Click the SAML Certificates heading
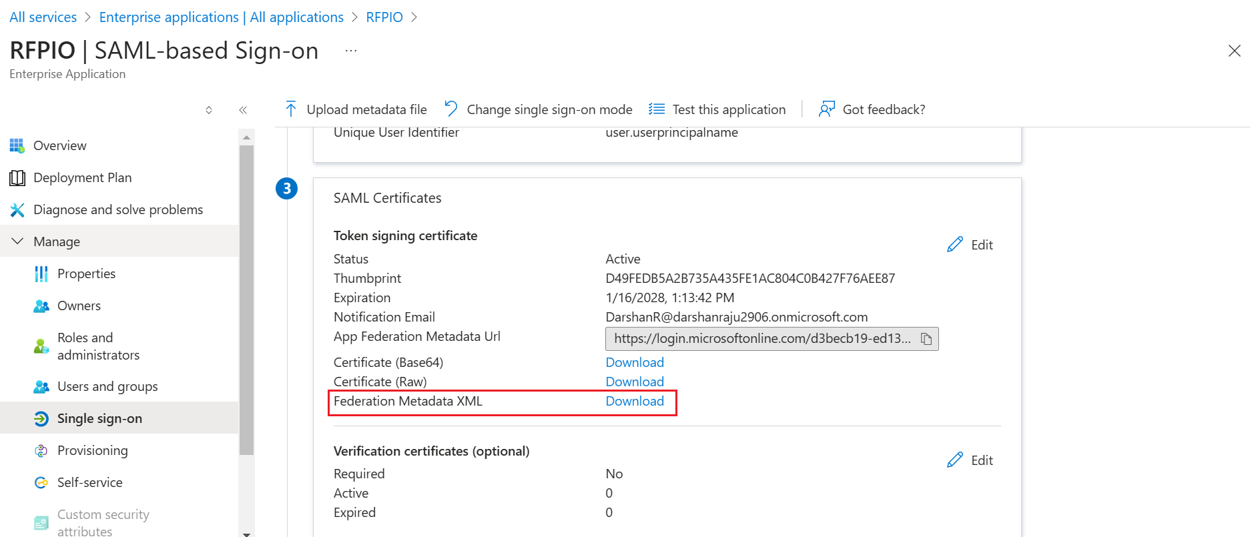The image size is (1250, 537). [387, 198]
